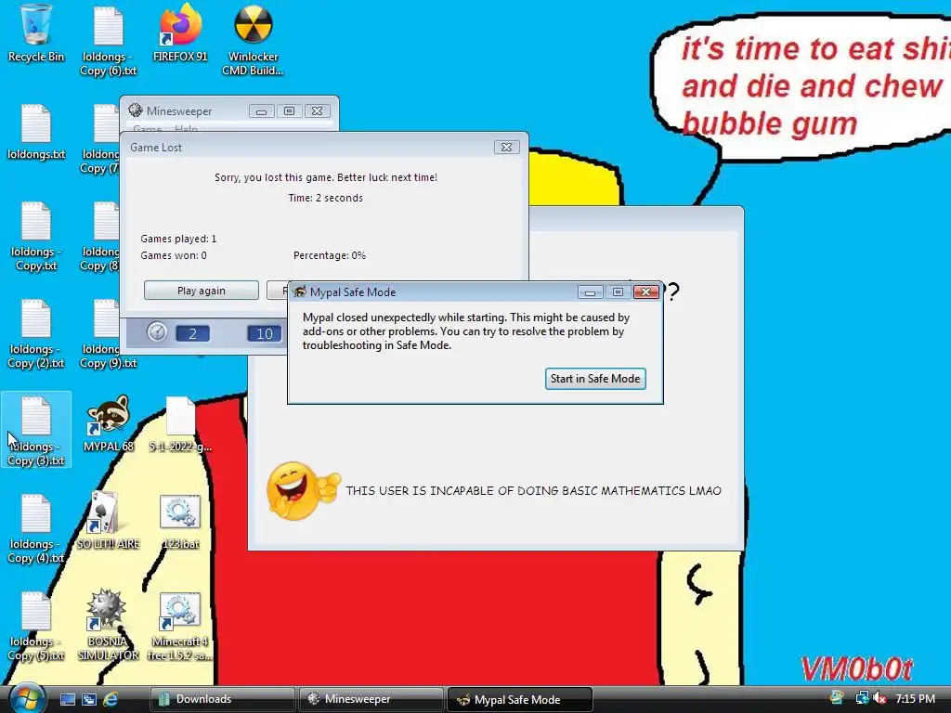Image resolution: width=951 pixels, height=713 pixels.
Task: Select the loldongs - Copy.txt desktop file
Action: click(36, 237)
